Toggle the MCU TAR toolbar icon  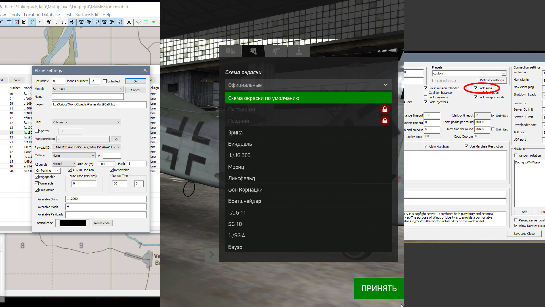(89, 22)
